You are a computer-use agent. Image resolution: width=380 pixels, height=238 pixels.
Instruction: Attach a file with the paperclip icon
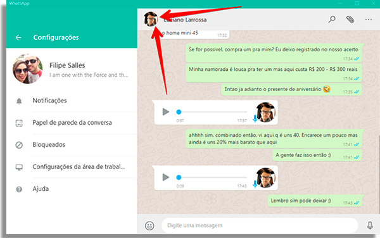(350, 19)
